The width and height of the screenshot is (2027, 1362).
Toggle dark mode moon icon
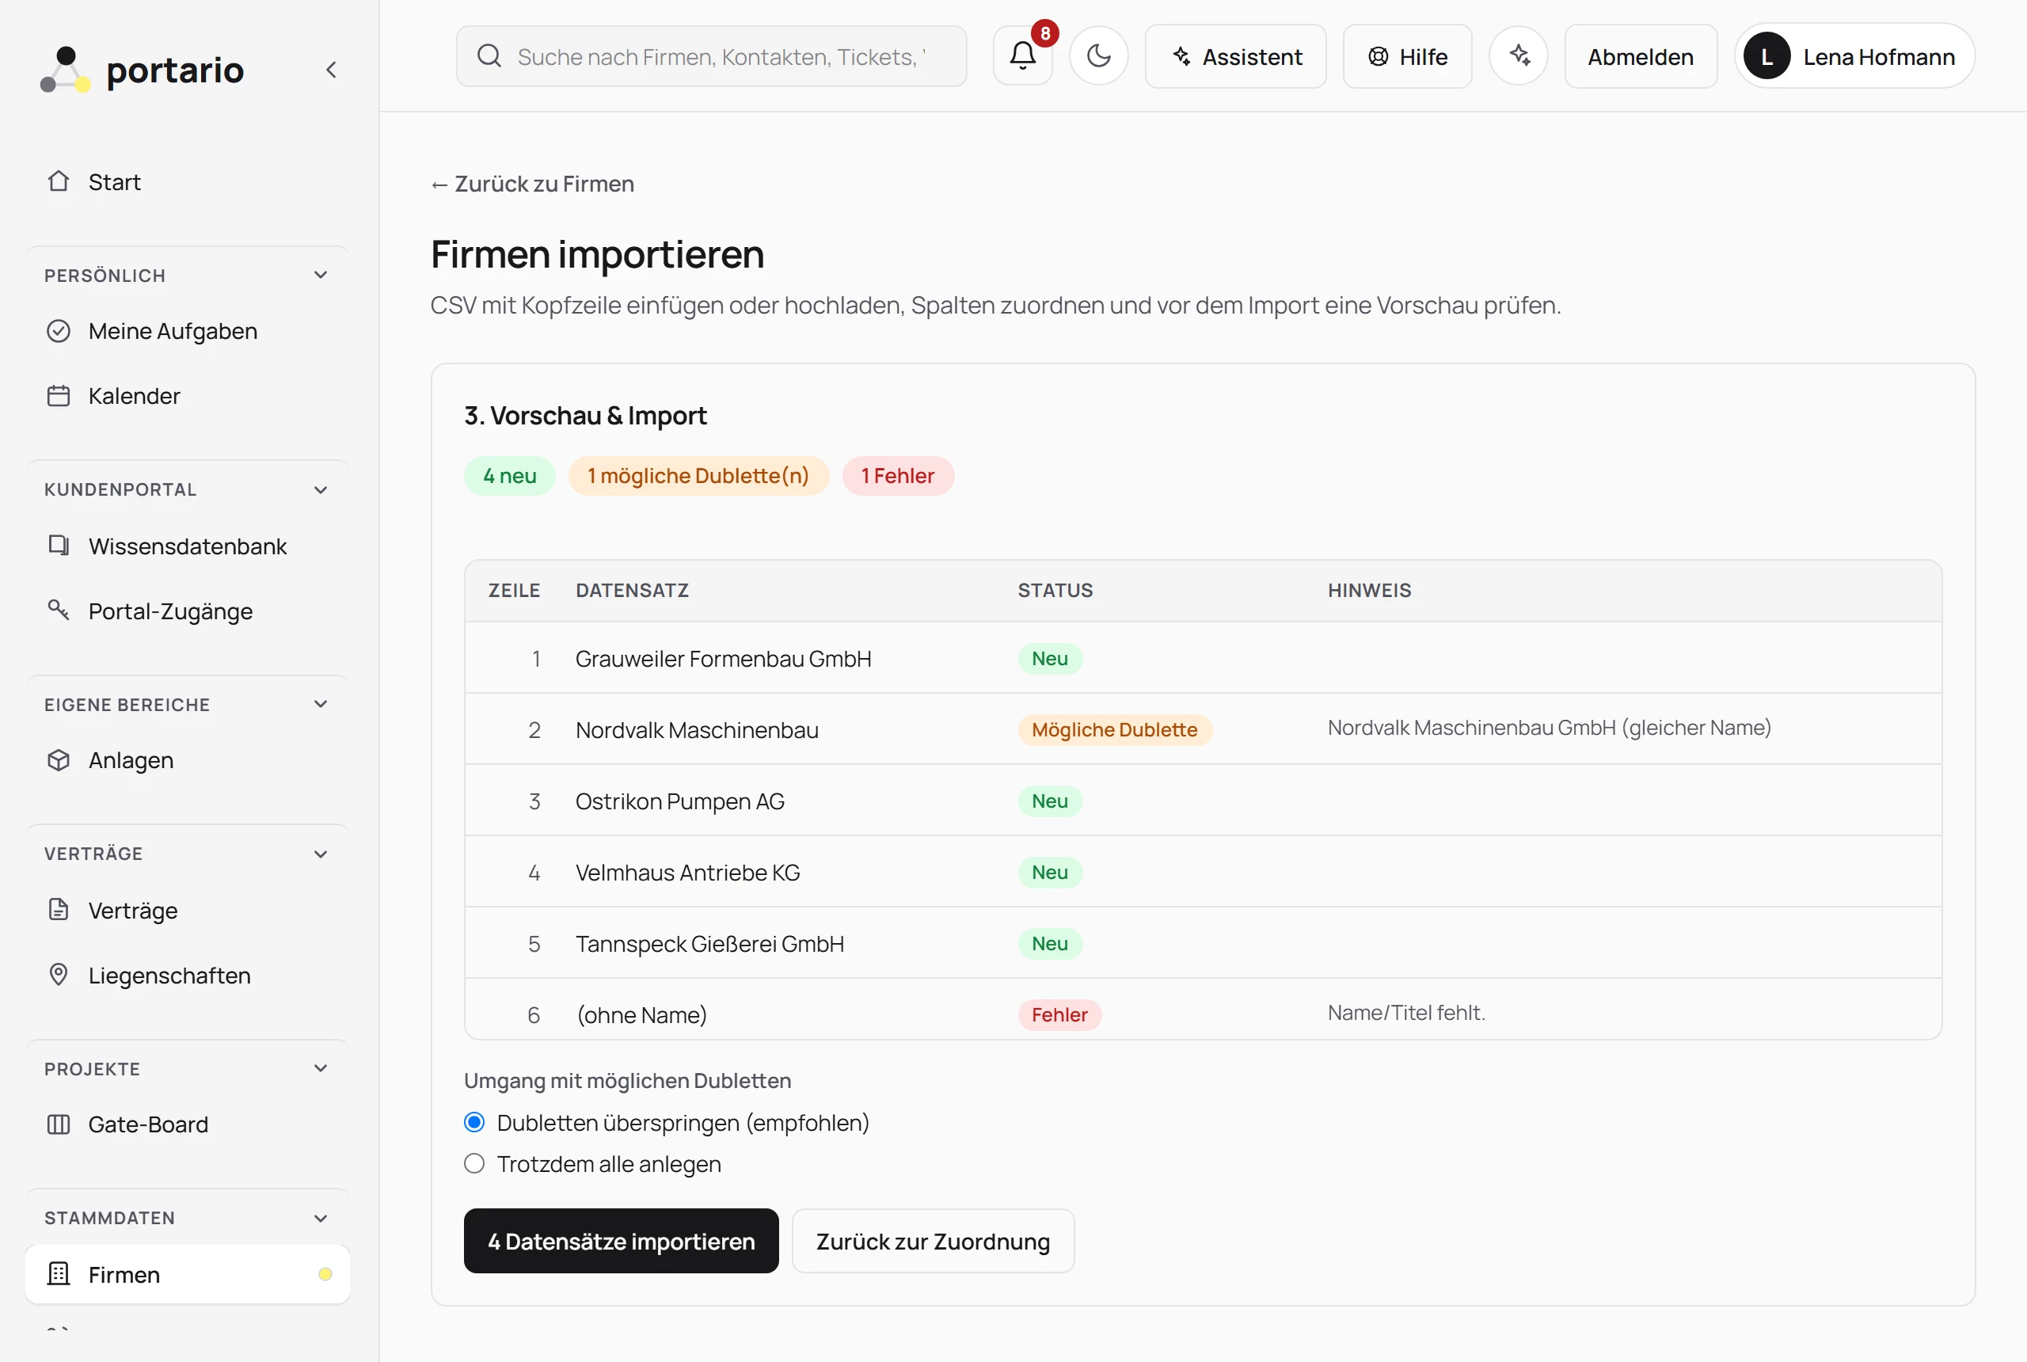point(1098,55)
